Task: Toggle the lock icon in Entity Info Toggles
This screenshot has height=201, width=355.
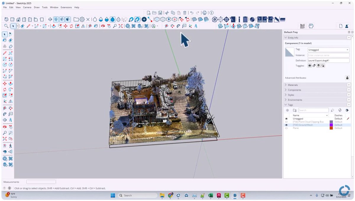Action: 314,65
